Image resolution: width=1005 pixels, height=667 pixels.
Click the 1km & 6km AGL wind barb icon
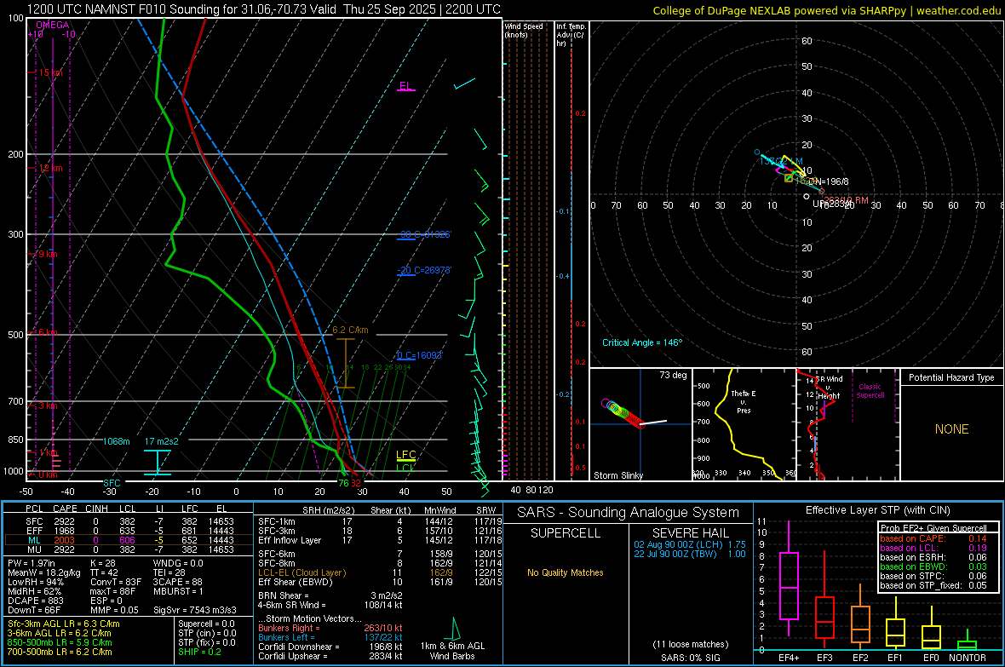(x=454, y=629)
